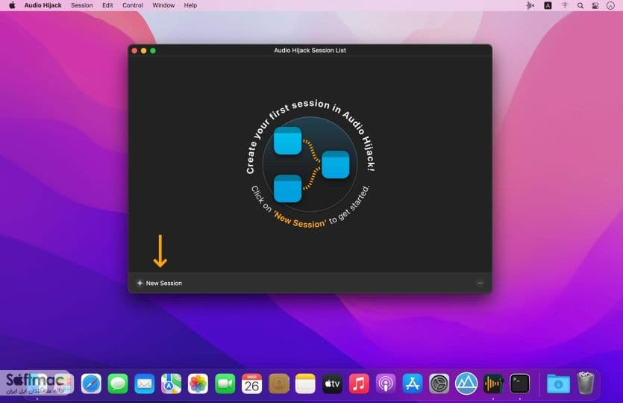The height and width of the screenshot is (403, 623).
Task: Open System Preferences in the Dock
Action: (439, 384)
